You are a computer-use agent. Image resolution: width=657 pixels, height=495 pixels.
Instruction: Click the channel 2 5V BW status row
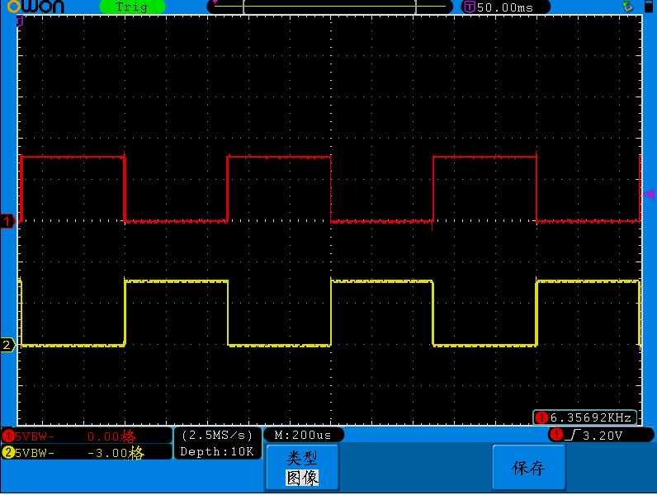coord(87,452)
